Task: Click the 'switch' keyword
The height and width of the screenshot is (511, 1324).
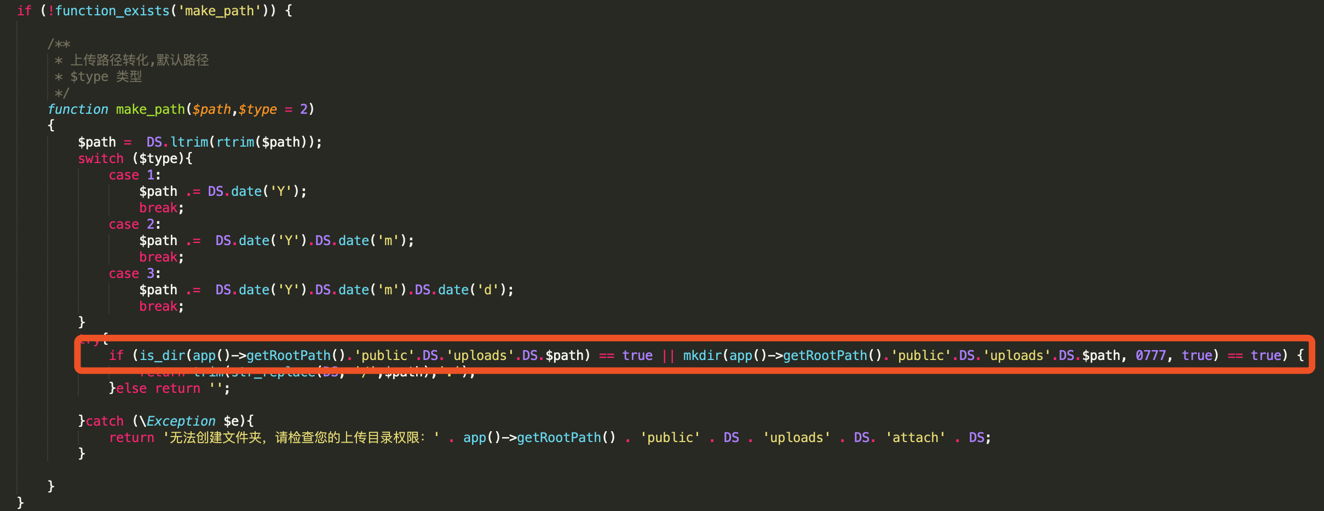Action: (x=101, y=159)
